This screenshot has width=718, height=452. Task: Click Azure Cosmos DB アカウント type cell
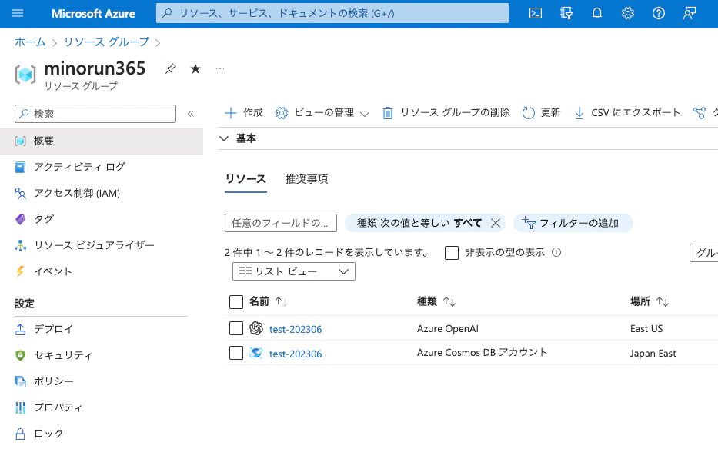click(x=483, y=353)
